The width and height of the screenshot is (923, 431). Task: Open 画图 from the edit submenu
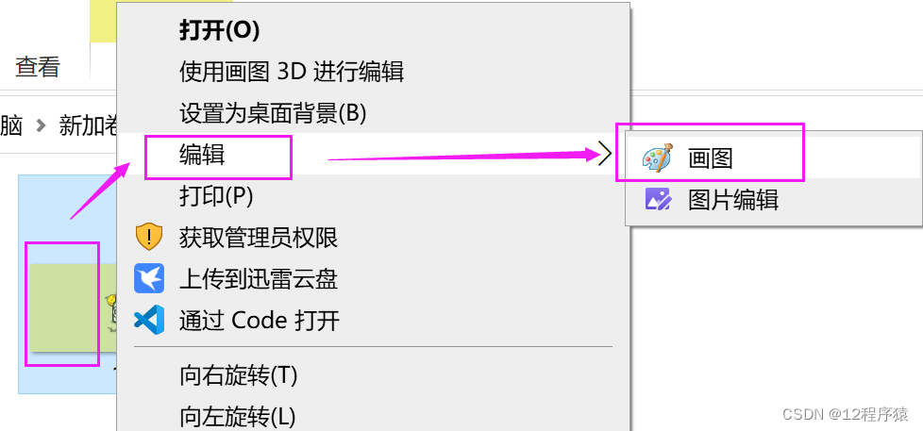click(x=710, y=158)
